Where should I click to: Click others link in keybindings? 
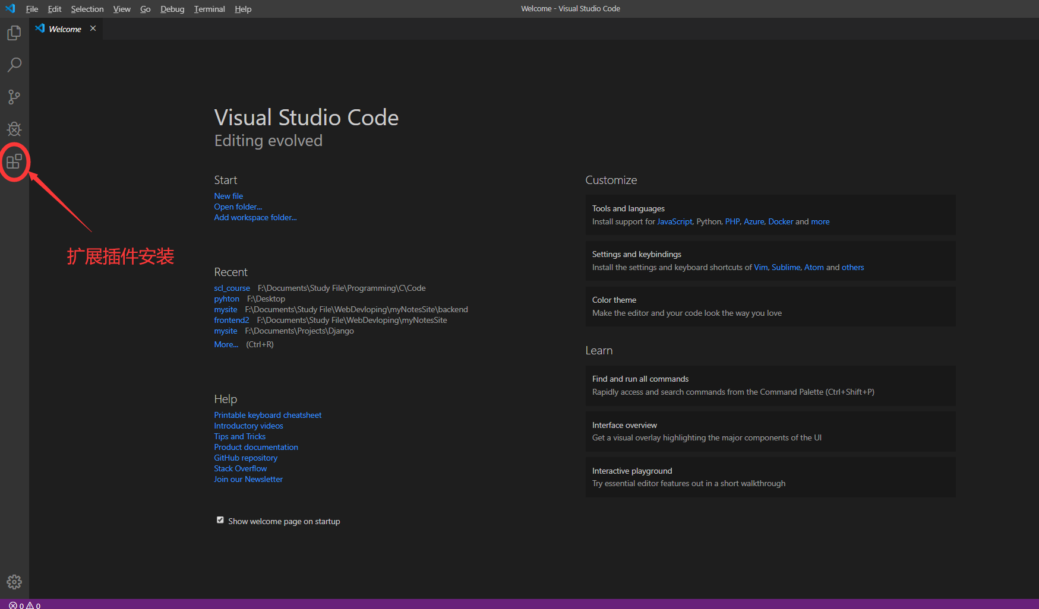[x=853, y=267]
